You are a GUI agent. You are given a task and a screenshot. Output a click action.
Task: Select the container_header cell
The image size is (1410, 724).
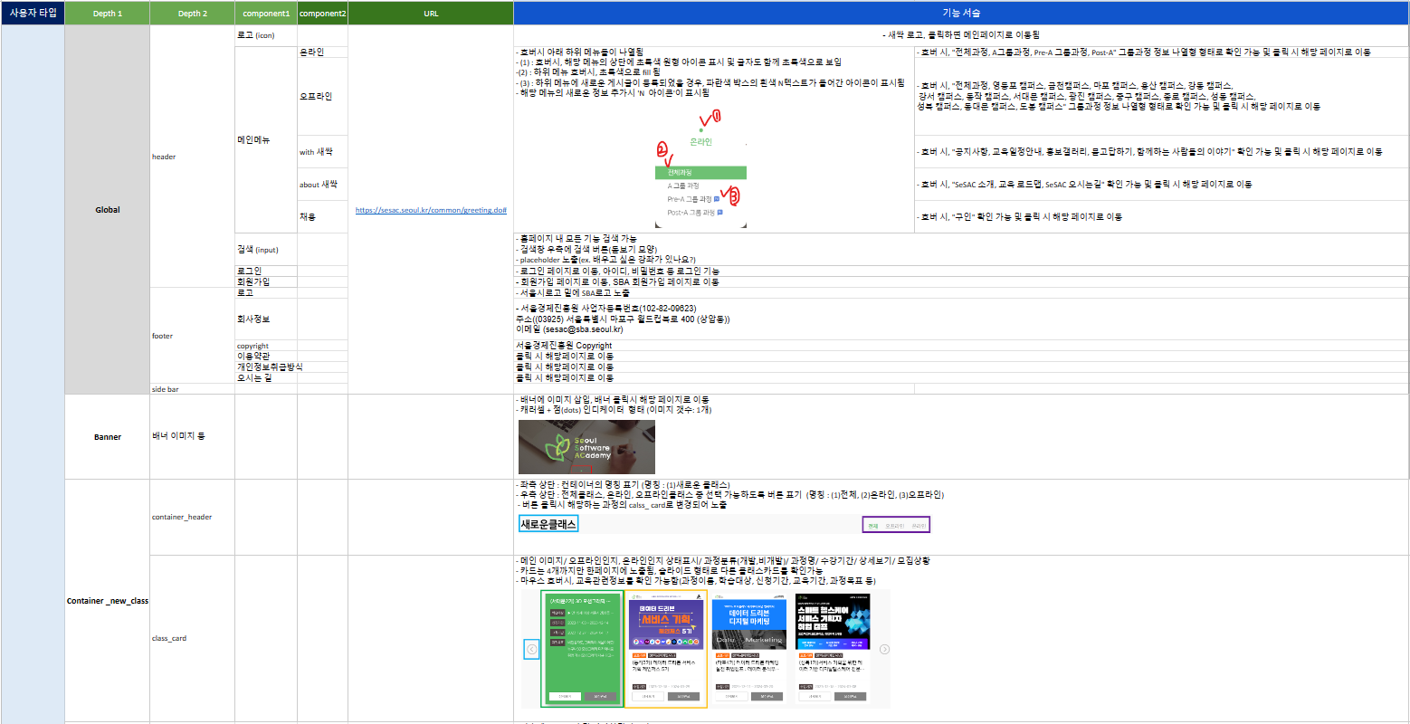(193, 517)
